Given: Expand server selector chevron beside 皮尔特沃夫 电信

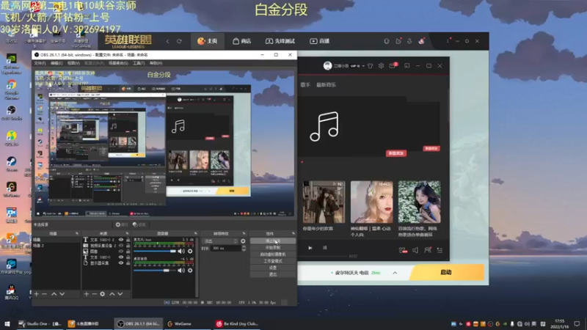Looking at the screenshot, I should click(395, 273).
